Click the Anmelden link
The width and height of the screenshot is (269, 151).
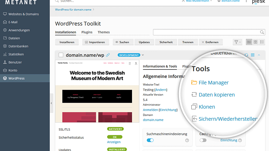[151, 110]
